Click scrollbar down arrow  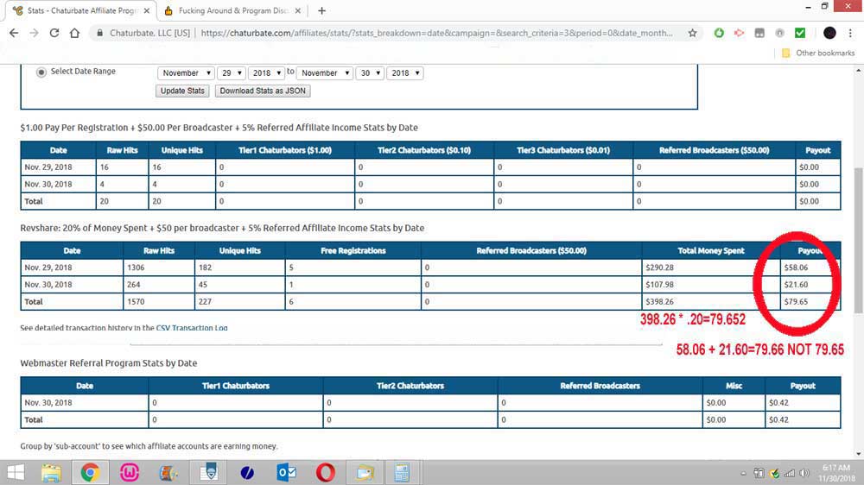[859, 454]
